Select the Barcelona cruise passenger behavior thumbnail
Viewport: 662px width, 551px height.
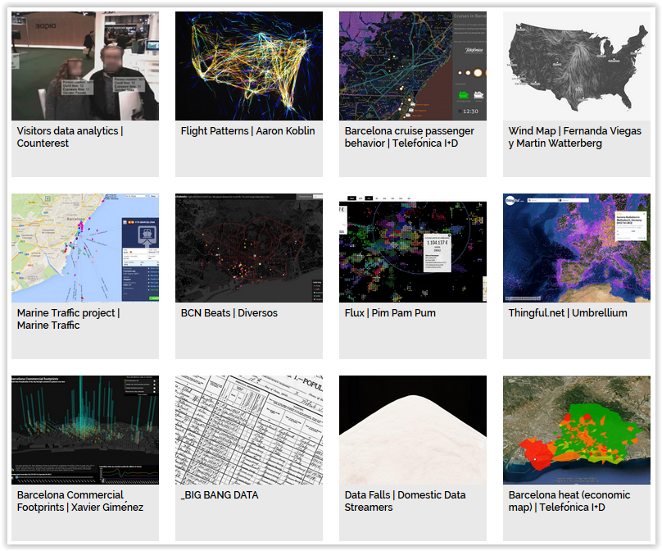(x=412, y=66)
